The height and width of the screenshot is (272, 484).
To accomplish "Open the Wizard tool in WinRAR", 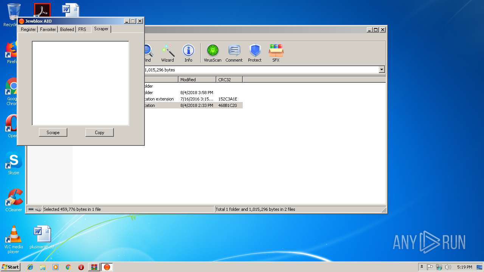I will coord(168,53).
